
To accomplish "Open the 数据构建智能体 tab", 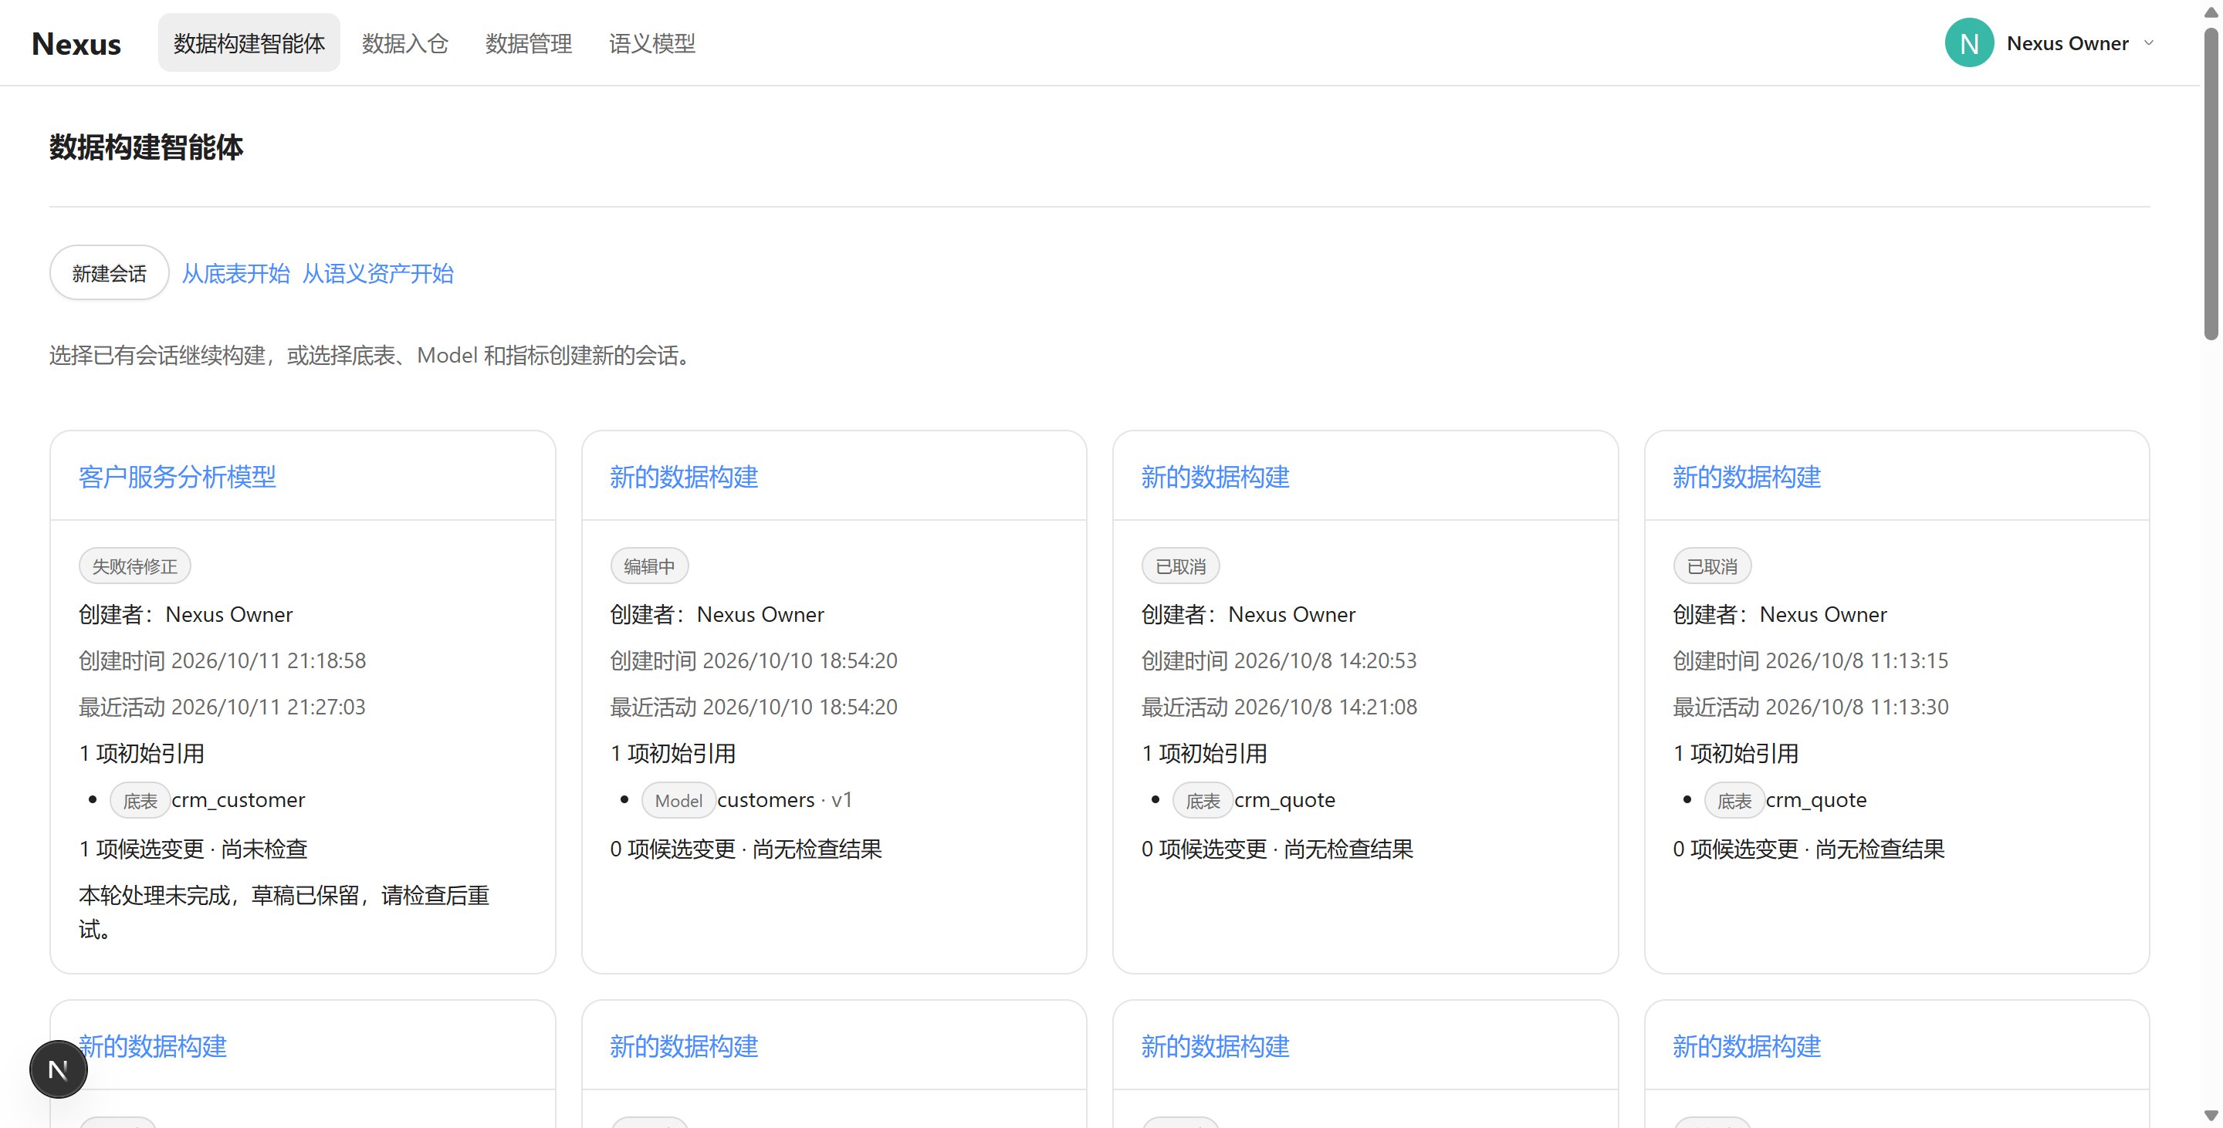I will pos(249,43).
